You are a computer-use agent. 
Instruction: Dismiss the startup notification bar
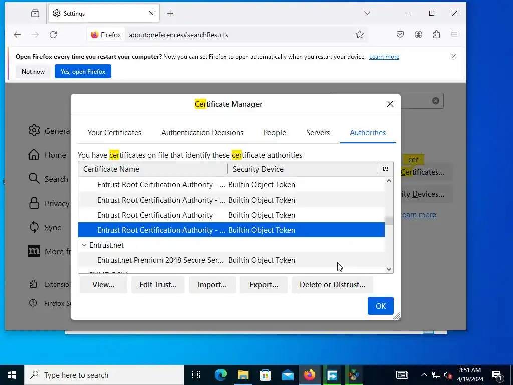click(454, 56)
